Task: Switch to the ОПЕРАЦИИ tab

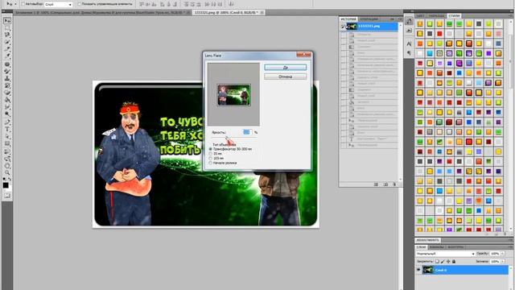Action: (x=369, y=19)
